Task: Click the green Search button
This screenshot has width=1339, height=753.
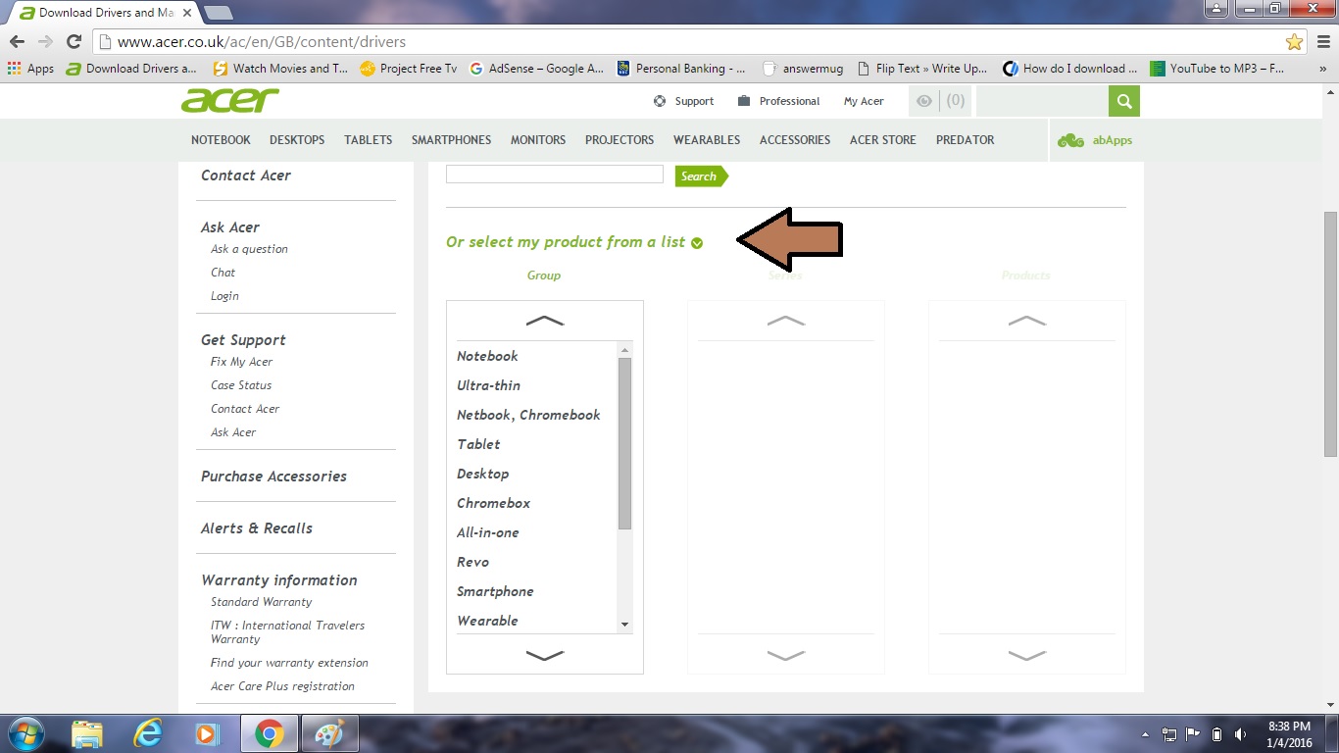Action: [701, 176]
